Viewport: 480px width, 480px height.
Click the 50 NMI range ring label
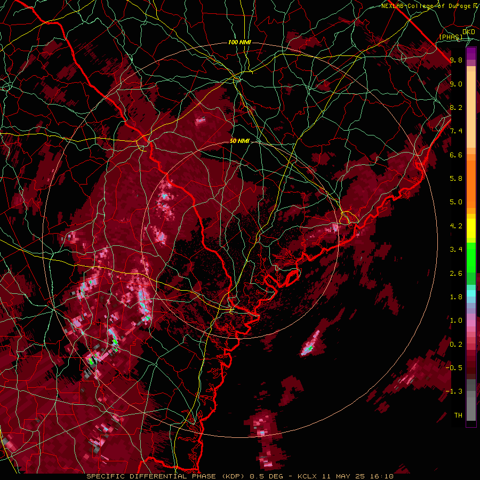click(x=239, y=141)
